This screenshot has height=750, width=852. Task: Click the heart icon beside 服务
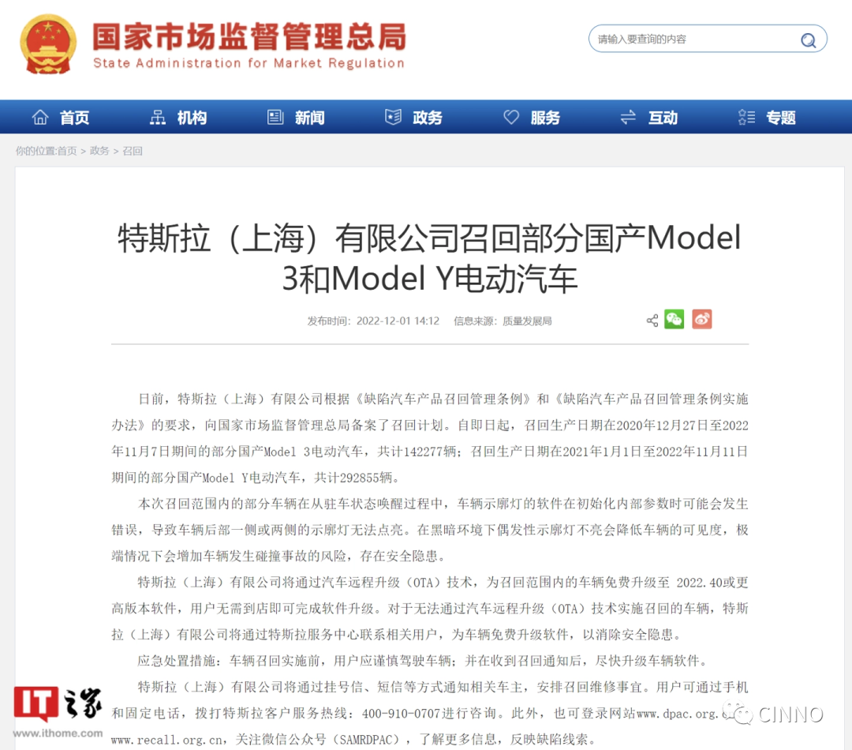[510, 117]
